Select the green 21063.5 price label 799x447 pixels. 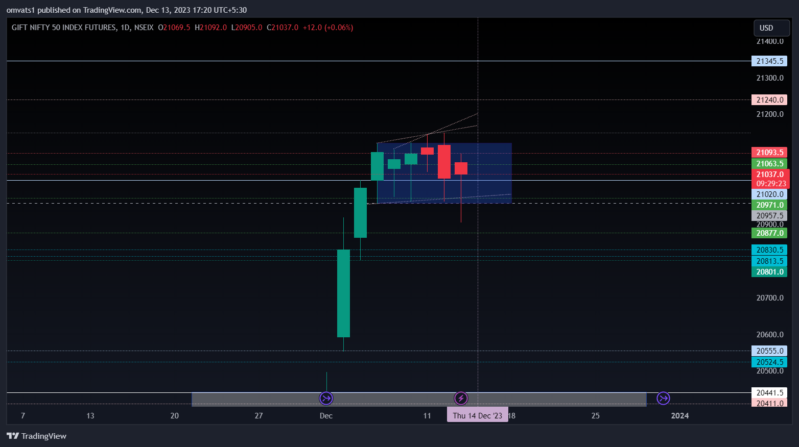click(x=769, y=164)
